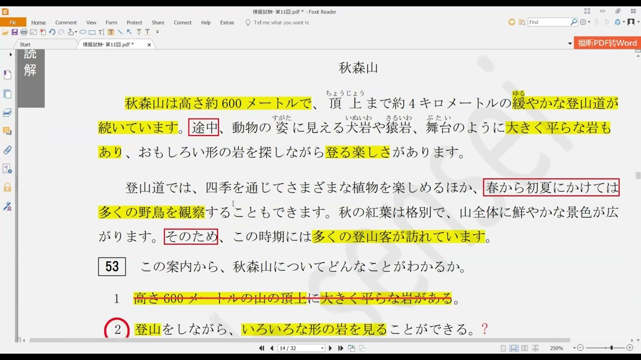
Task: Click the 福昕PDF转Word banner button
Action: tap(607, 43)
